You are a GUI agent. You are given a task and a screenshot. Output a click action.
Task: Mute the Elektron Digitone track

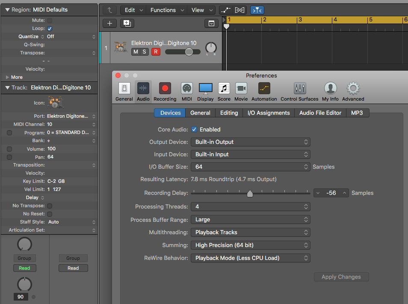tap(136, 52)
